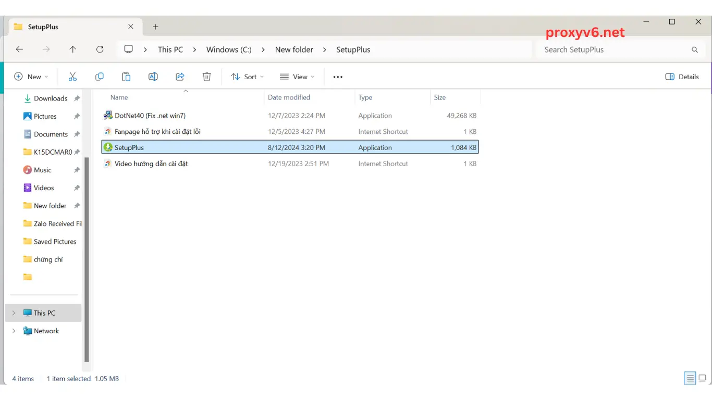Unpin Documents using its pin icon
The image size is (712, 400).
coord(77,134)
